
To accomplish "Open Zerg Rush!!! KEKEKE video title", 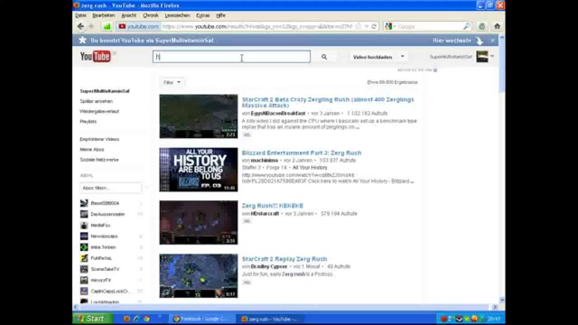I will [x=272, y=206].
